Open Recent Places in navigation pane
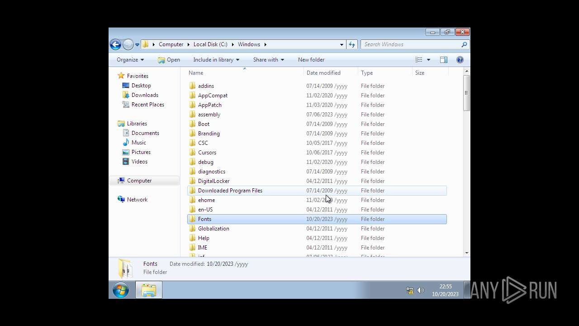Image resolution: width=579 pixels, height=326 pixels. point(147,105)
